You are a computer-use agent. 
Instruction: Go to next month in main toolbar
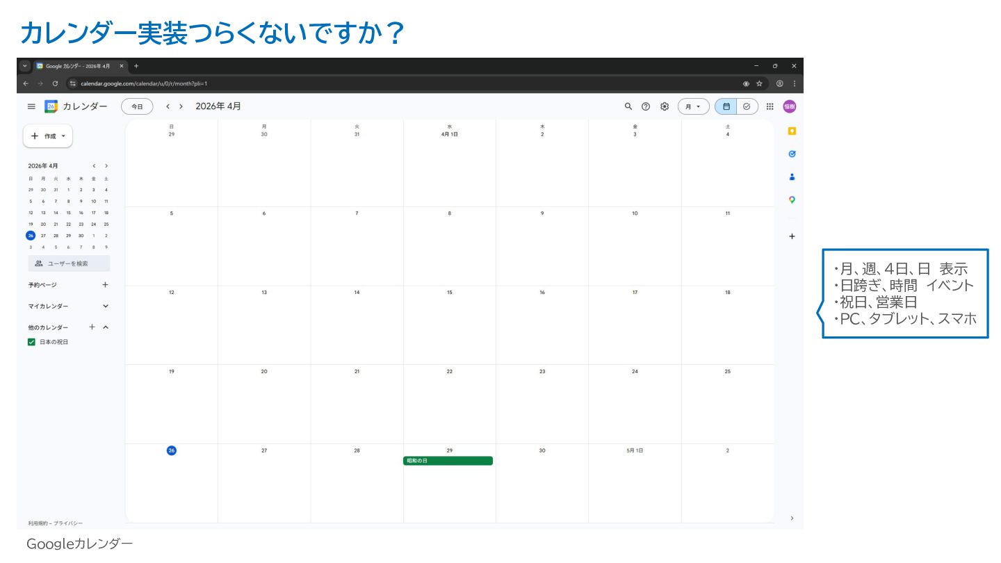click(181, 106)
